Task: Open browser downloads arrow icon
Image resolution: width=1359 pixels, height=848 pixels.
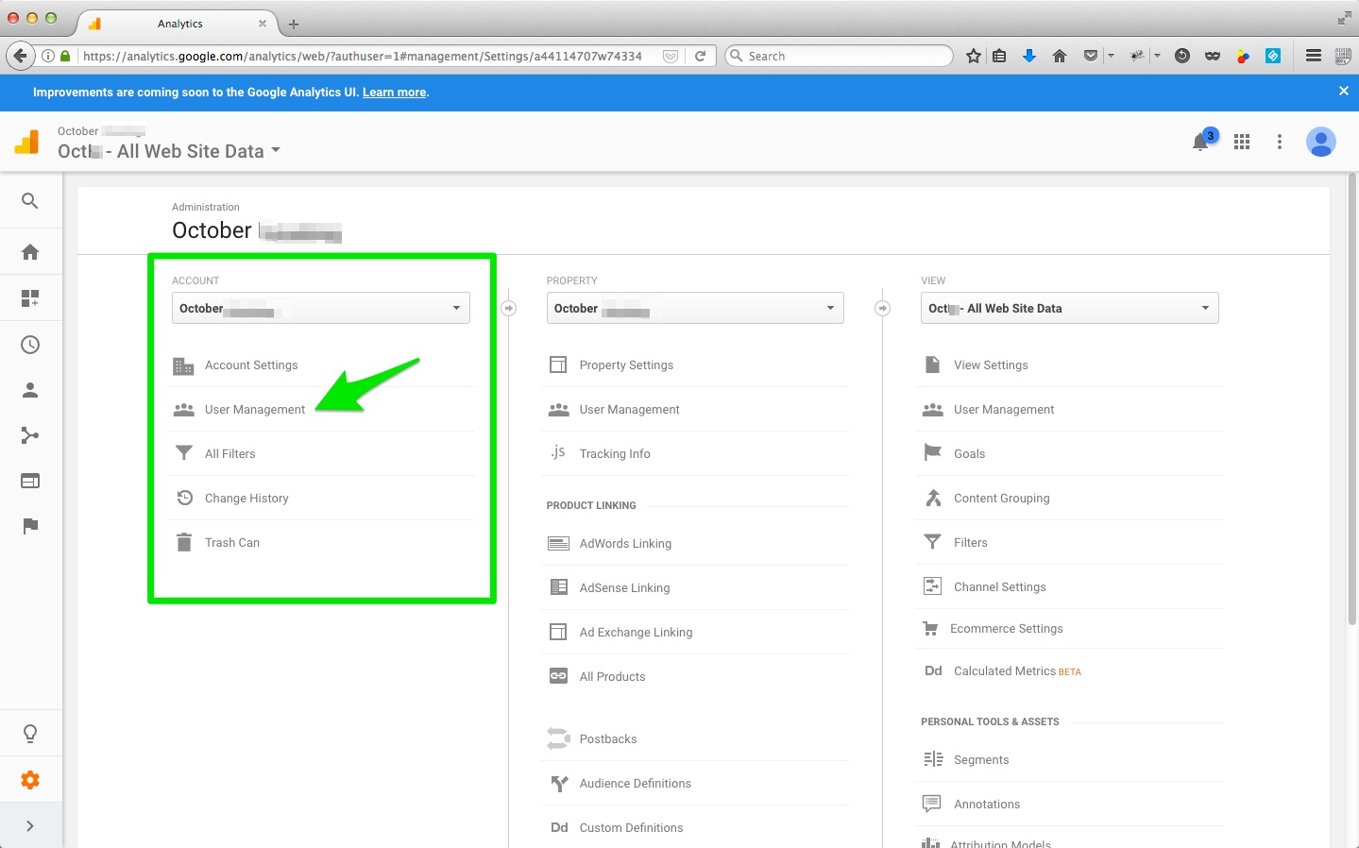Action: [x=1029, y=56]
